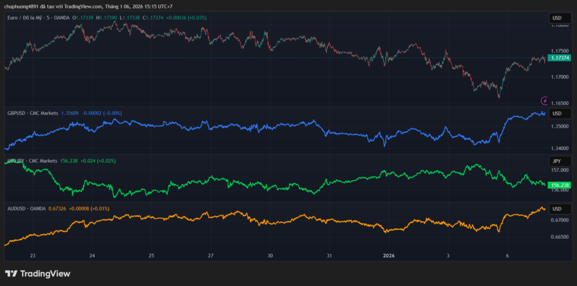Open the USD currency selector on Euro chart

pos(557,19)
